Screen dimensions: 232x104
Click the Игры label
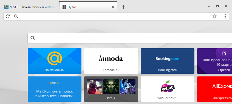pos(111,98)
